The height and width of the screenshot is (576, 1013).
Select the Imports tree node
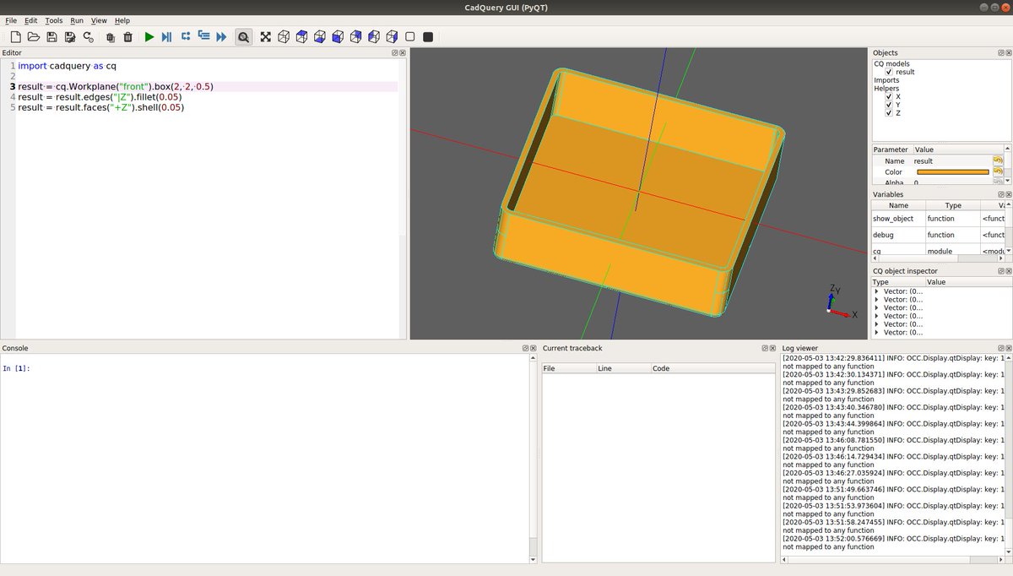coord(886,80)
